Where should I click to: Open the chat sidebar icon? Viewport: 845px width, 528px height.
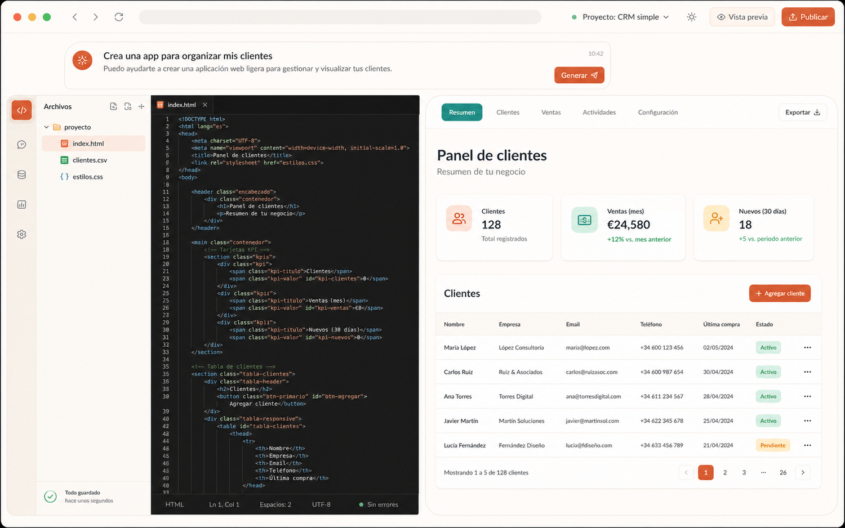21,145
